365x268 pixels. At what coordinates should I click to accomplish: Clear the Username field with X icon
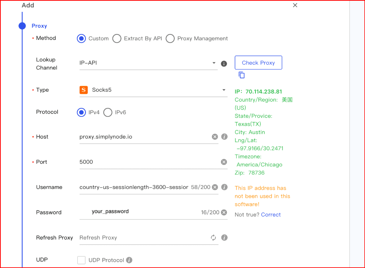215,187
